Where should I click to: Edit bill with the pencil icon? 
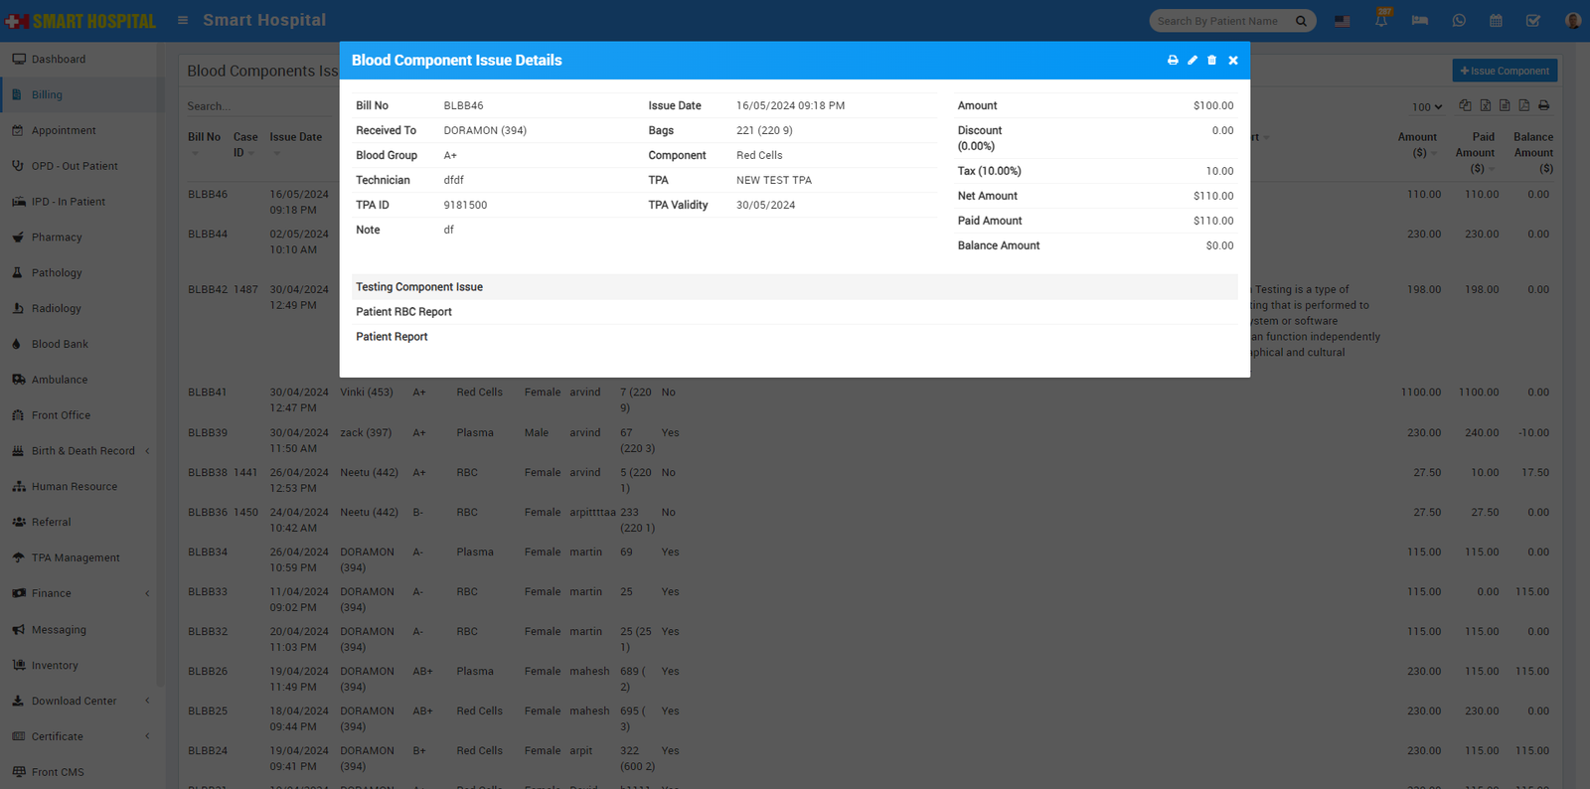[x=1192, y=61]
